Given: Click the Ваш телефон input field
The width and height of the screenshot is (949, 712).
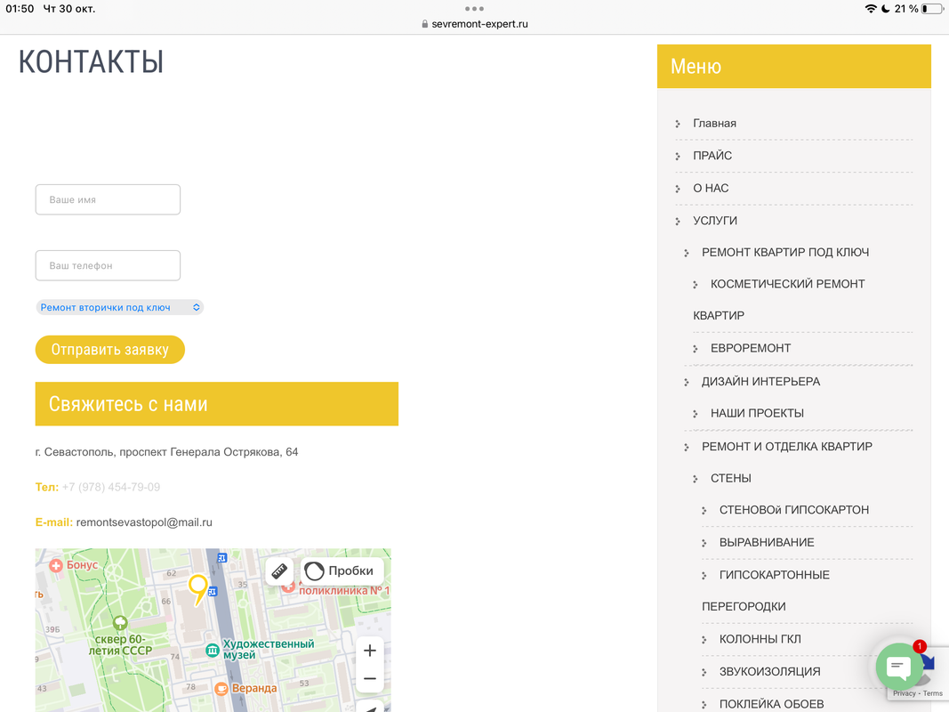Looking at the screenshot, I should [108, 266].
